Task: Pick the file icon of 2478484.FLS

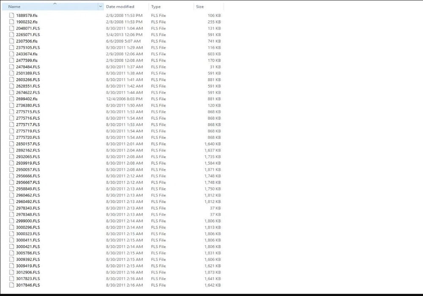Action: [12, 67]
